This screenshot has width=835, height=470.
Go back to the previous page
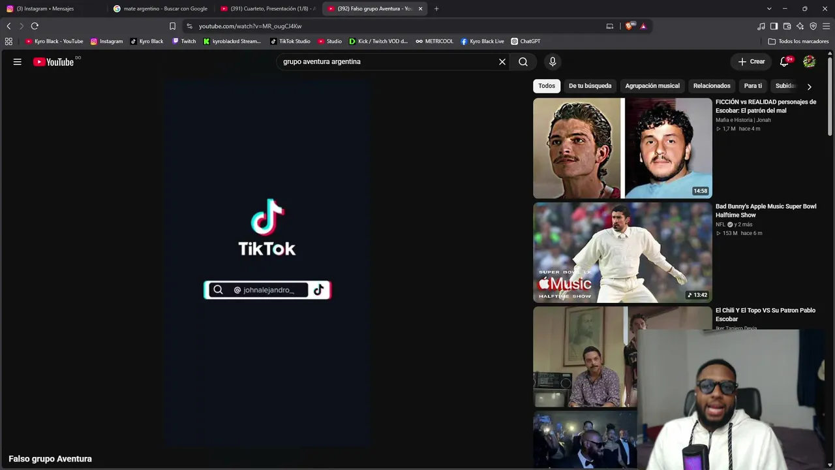8,26
